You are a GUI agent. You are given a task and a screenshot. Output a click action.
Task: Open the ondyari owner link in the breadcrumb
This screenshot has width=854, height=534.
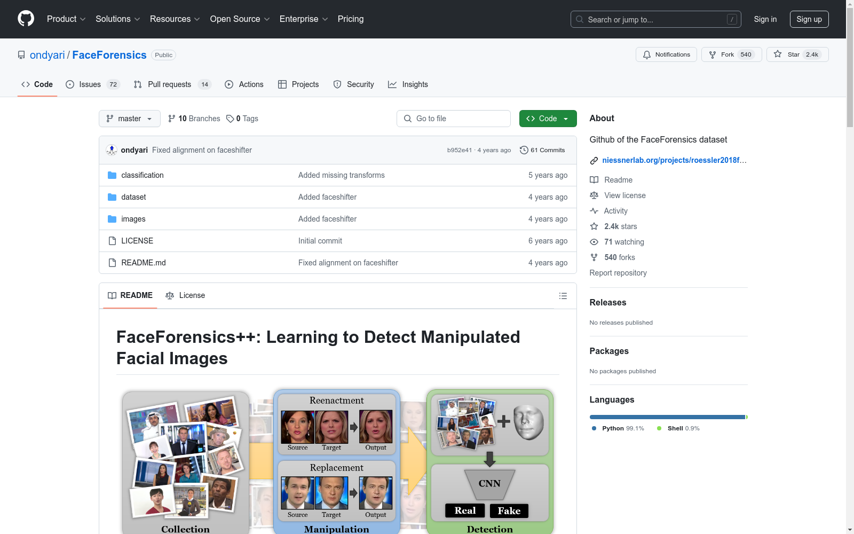(48, 55)
